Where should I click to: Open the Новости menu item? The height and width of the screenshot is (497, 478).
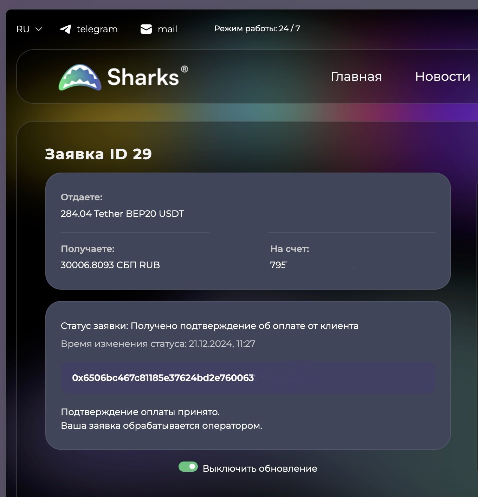click(x=443, y=77)
